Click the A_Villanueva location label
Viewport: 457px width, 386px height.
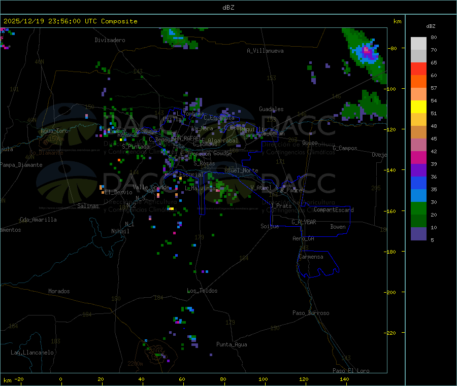[x=265, y=51]
